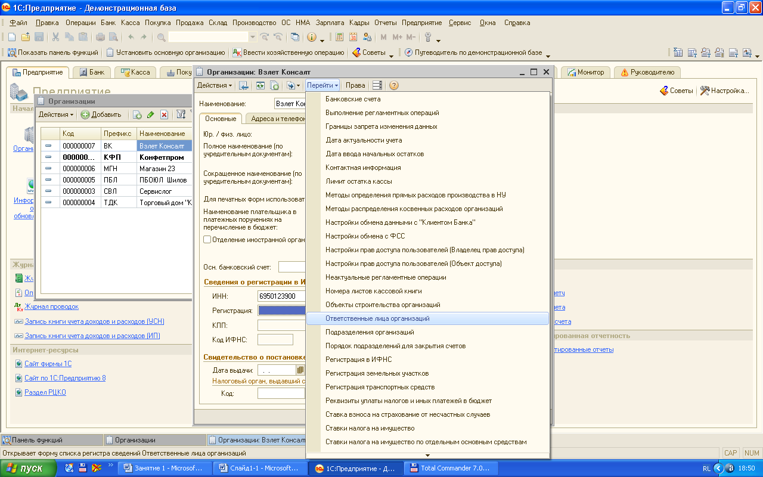Click the Код ИФНС input field
Screen dimensions: 763x477
pyautogui.click(x=275, y=339)
